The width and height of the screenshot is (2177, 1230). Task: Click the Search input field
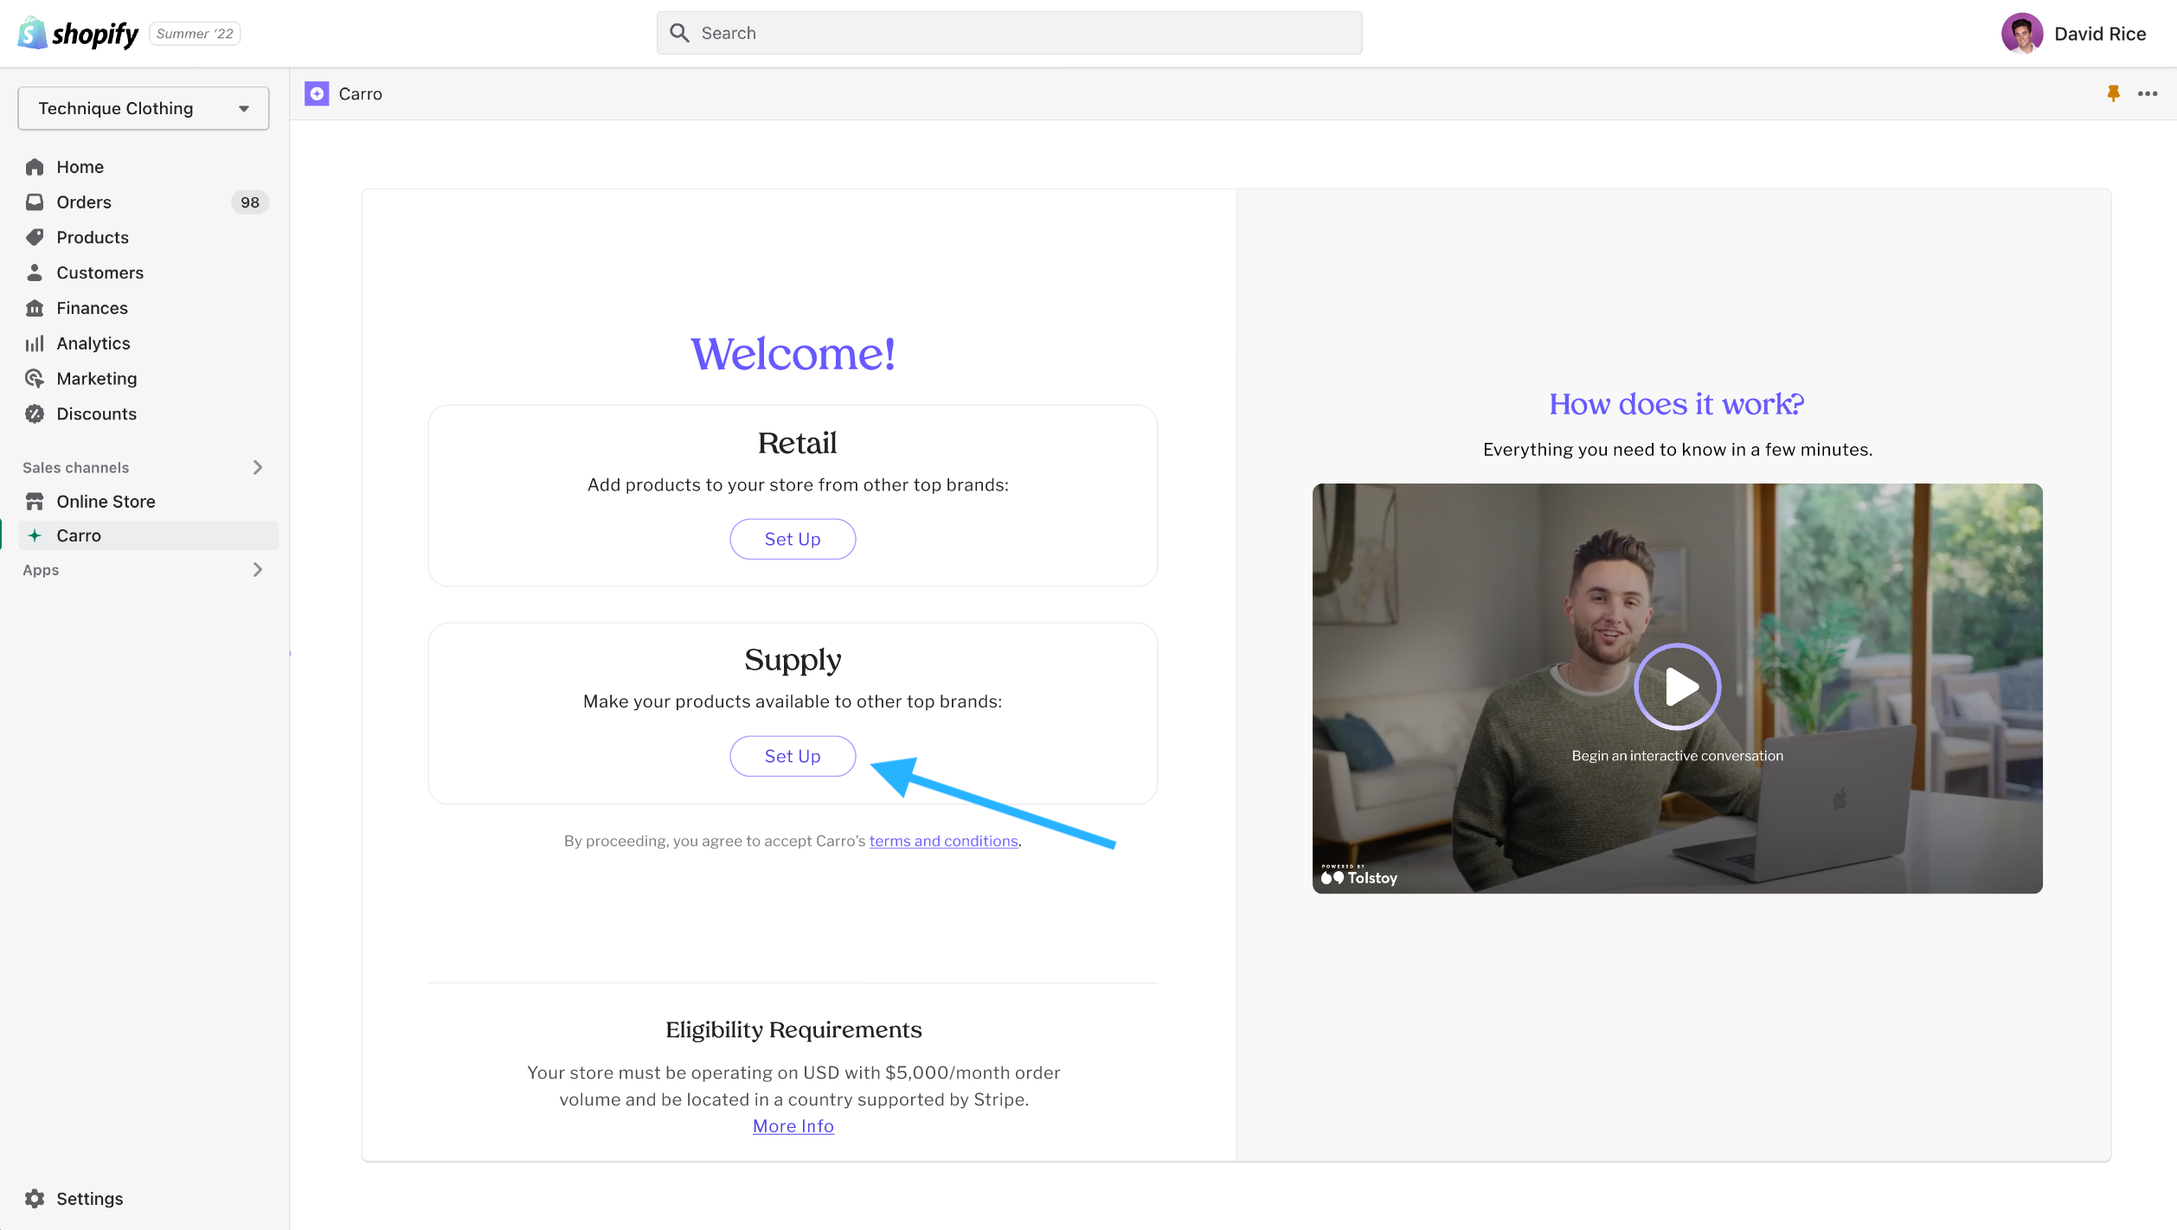(1009, 33)
